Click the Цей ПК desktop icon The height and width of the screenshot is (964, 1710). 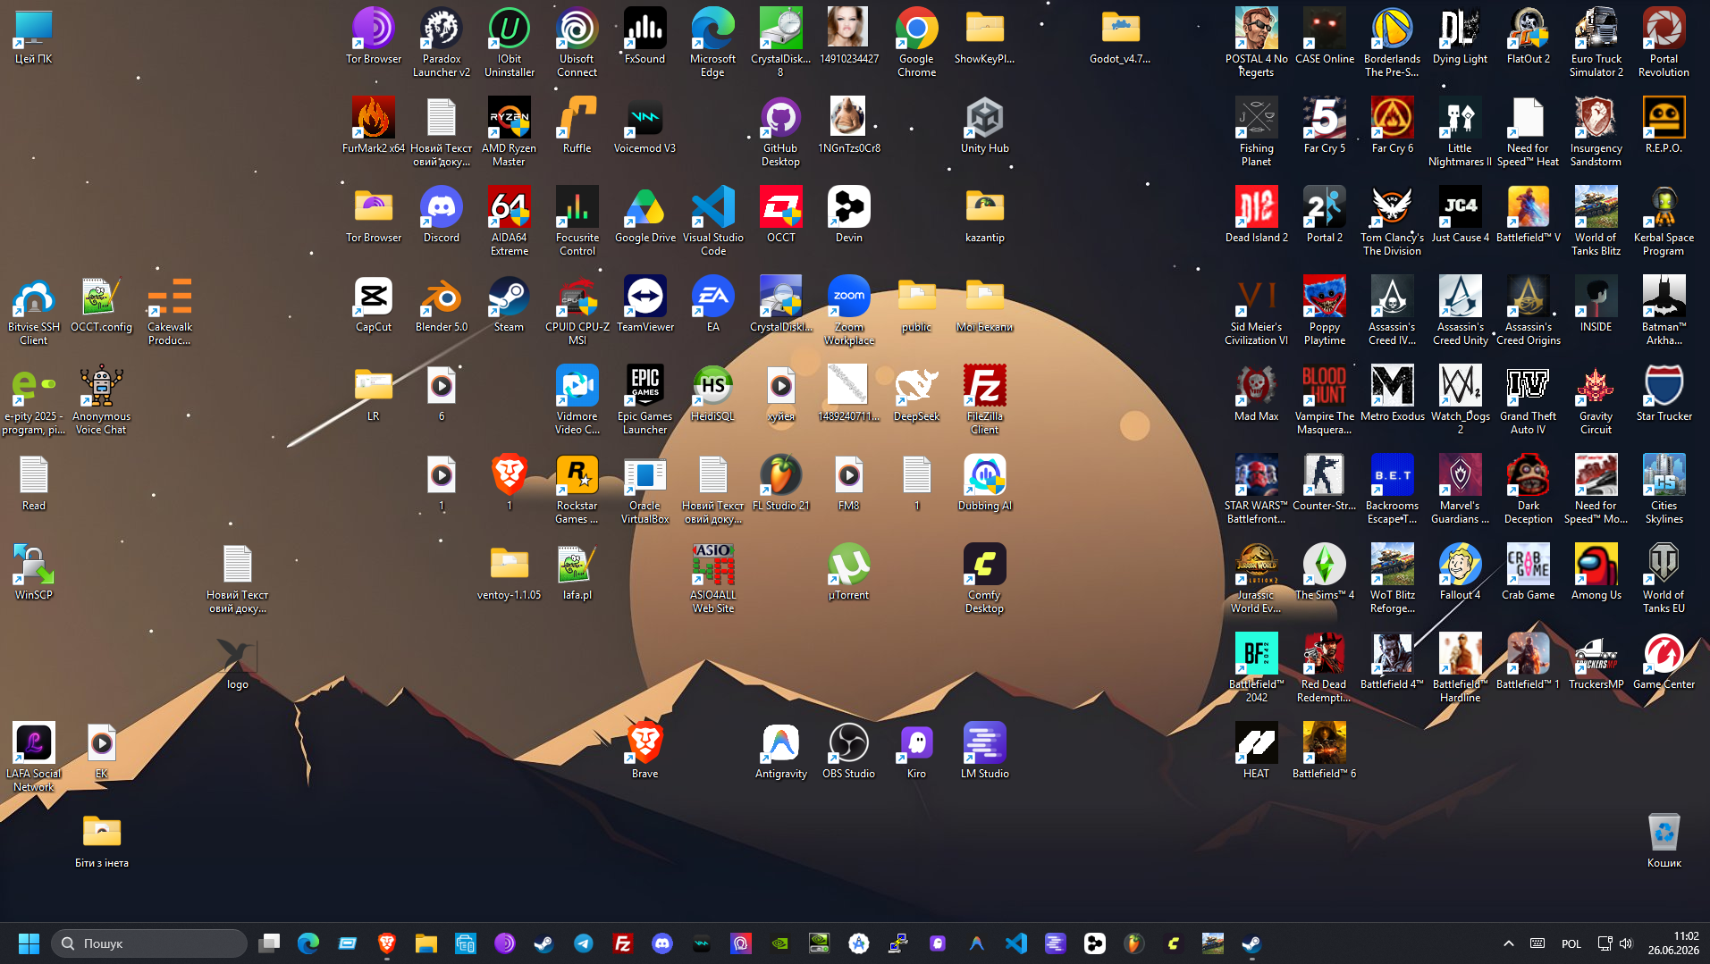34,36
